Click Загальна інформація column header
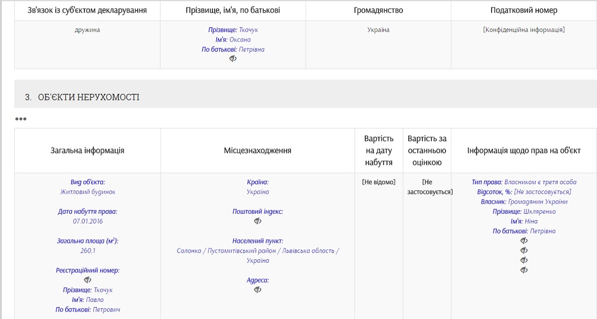This screenshot has height=319, width=597. (x=88, y=151)
